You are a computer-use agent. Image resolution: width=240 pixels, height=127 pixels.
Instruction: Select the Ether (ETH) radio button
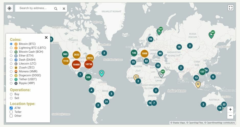(x=11, y=56)
